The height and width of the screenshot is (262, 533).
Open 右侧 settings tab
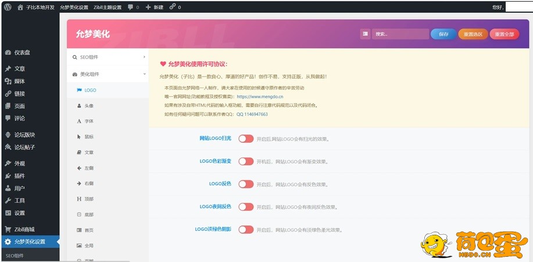coord(108,183)
